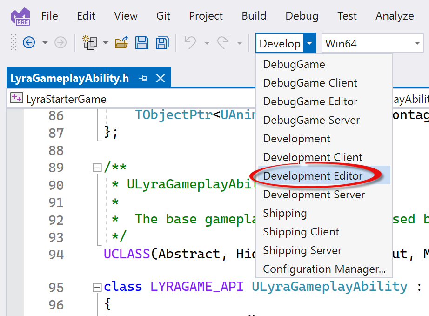Viewport: 429px width, 316px height.
Task: Open the undo history dropdown arrow
Action: 207,43
